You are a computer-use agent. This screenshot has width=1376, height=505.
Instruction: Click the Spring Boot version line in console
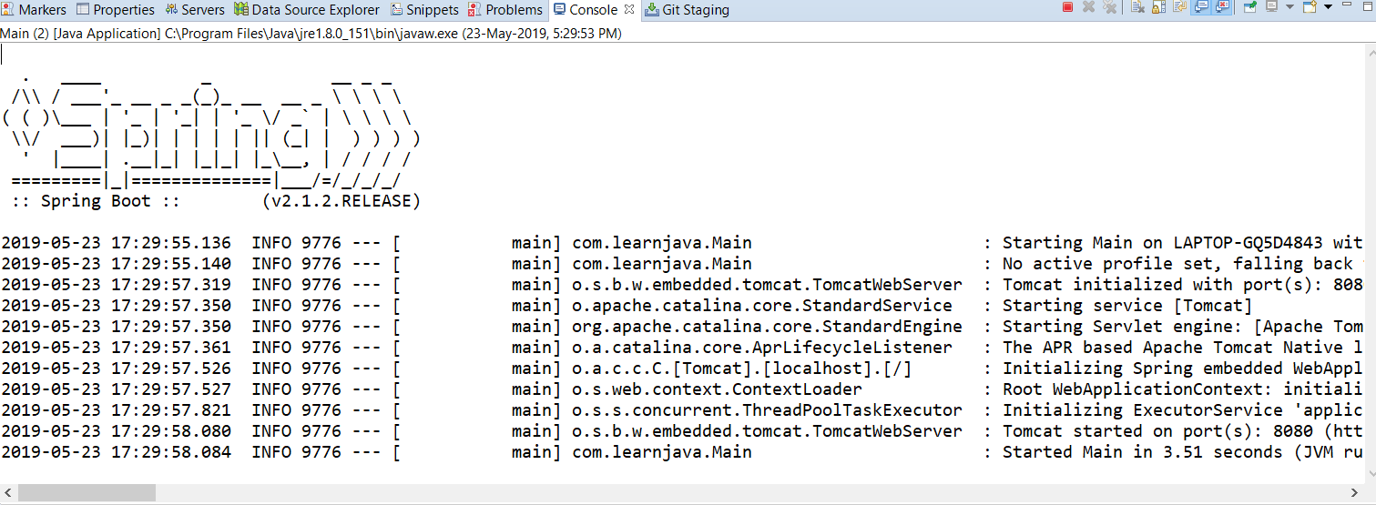(217, 201)
